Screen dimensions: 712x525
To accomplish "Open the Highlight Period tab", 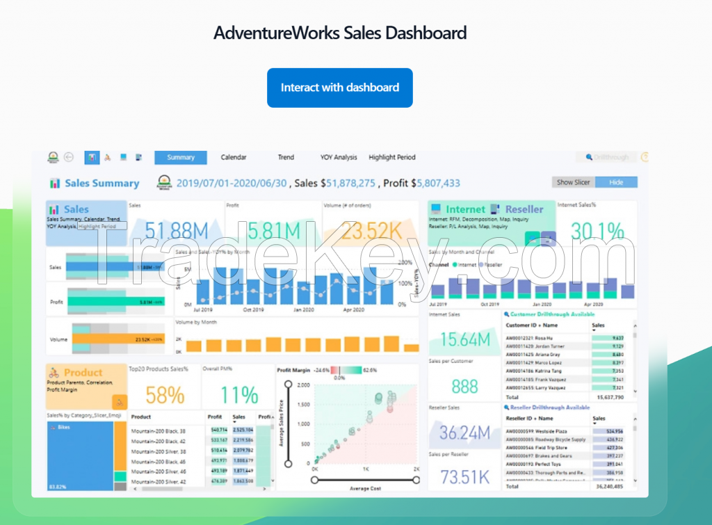I will point(392,157).
